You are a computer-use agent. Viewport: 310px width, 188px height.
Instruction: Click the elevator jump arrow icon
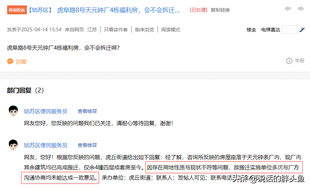coord(302,30)
